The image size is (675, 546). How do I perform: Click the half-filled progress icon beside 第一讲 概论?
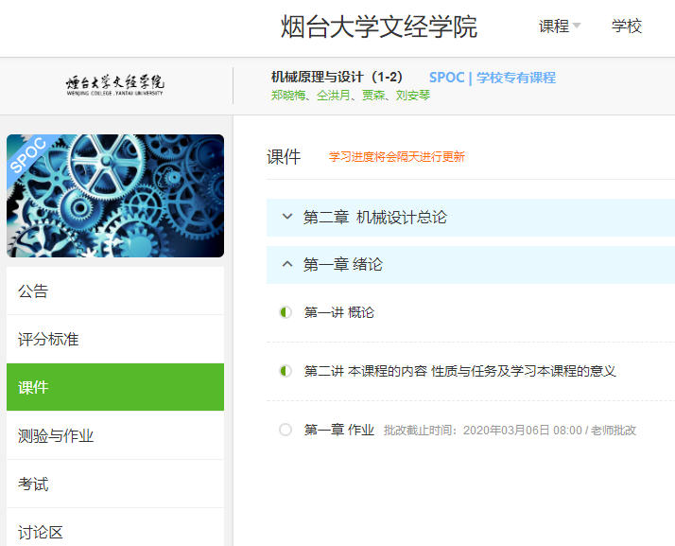pos(286,312)
